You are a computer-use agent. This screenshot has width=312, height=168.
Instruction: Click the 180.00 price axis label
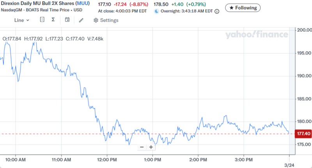pos(303,122)
